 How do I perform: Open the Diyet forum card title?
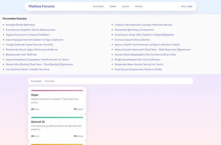point(35,95)
